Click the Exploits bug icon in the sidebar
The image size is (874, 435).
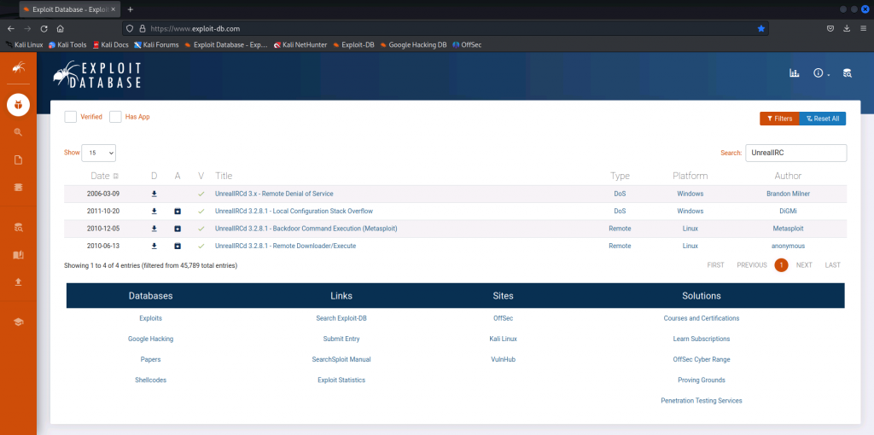19,104
